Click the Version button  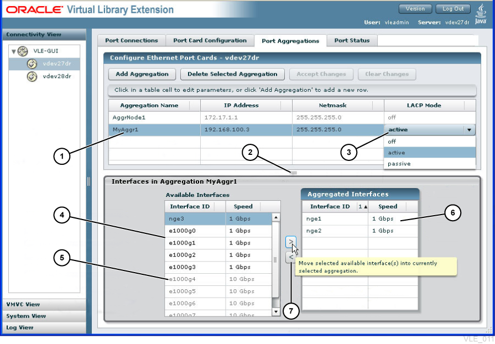[x=415, y=9]
